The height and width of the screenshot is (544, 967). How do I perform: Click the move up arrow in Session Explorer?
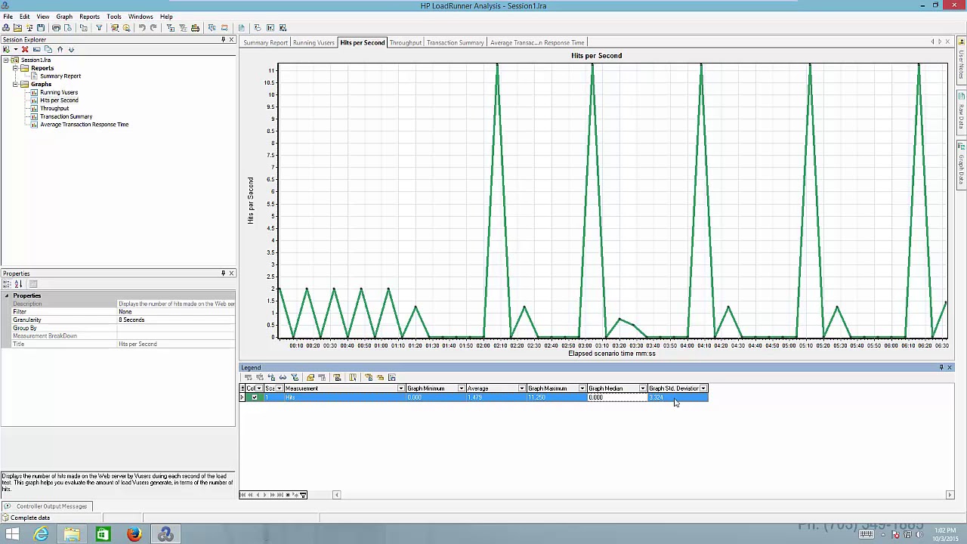coord(60,49)
